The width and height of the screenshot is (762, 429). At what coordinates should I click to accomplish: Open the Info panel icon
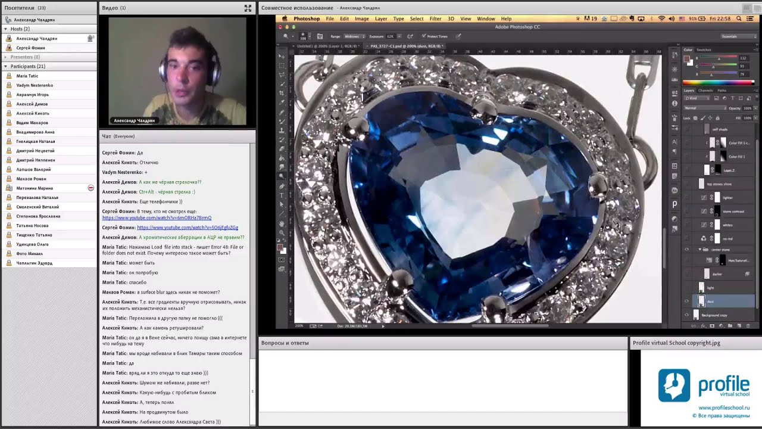[x=674, y=104]
